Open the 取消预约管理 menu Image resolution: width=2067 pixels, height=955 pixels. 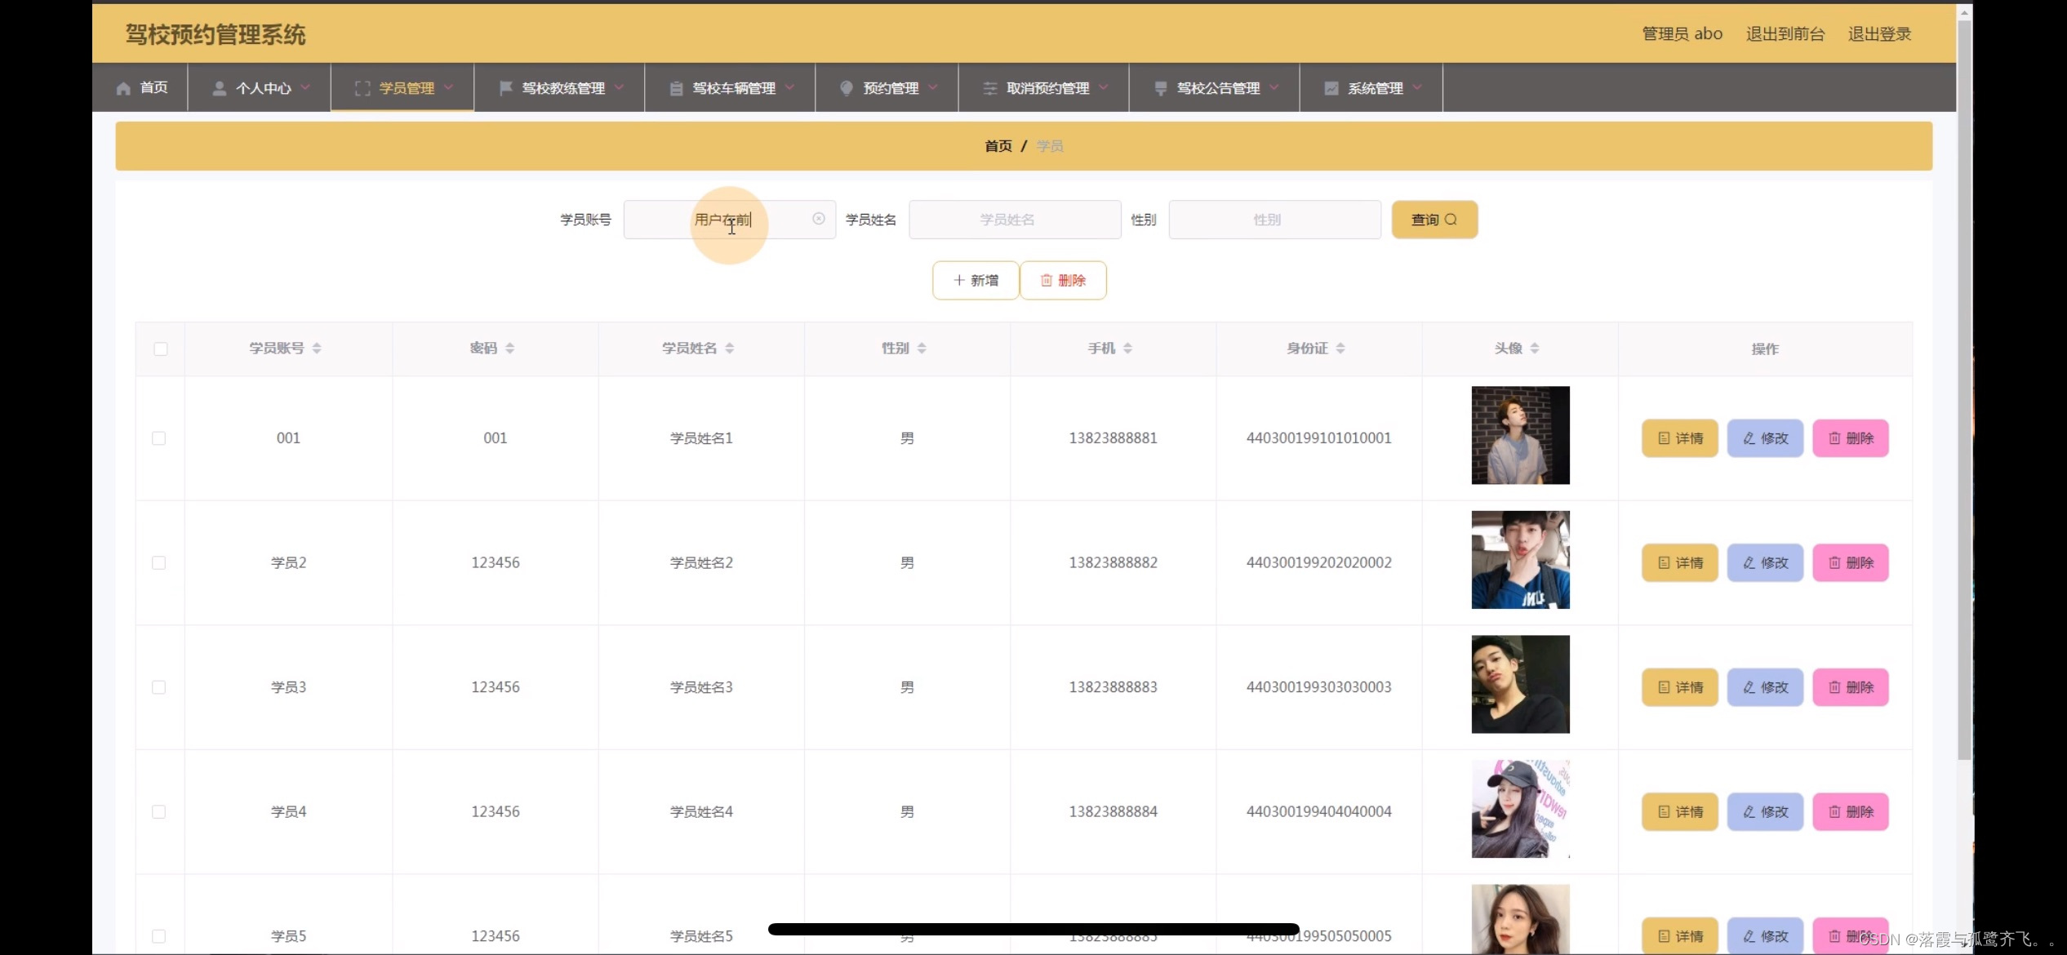pos(1044,87)
